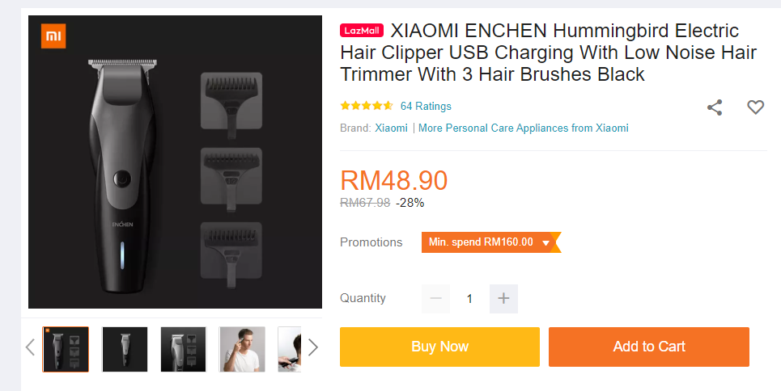The width and height of the screenshot is (781, 391).
Task: Select the first clipper-with-combs thumbnail
Action: pos(66,349)
